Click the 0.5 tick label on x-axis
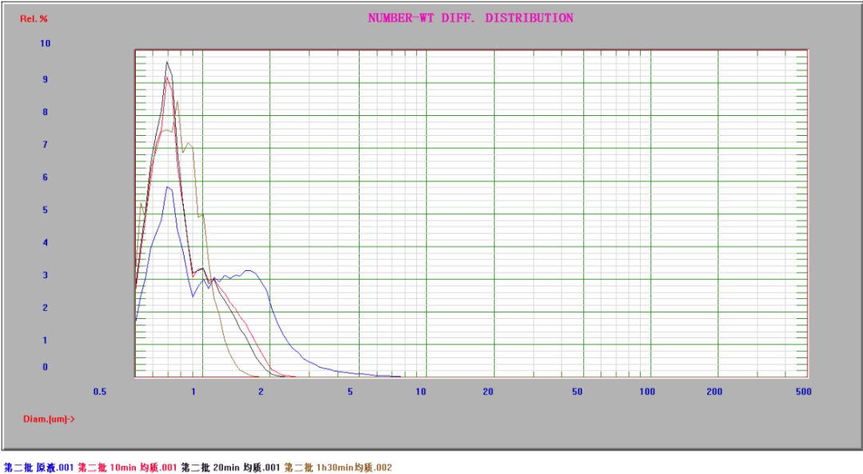The image size is (863, 474). pyautogui.click(x=100, y=392)
